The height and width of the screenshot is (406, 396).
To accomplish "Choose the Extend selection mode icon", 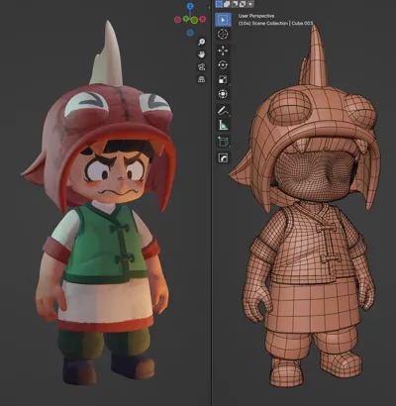I will [227, 4].
